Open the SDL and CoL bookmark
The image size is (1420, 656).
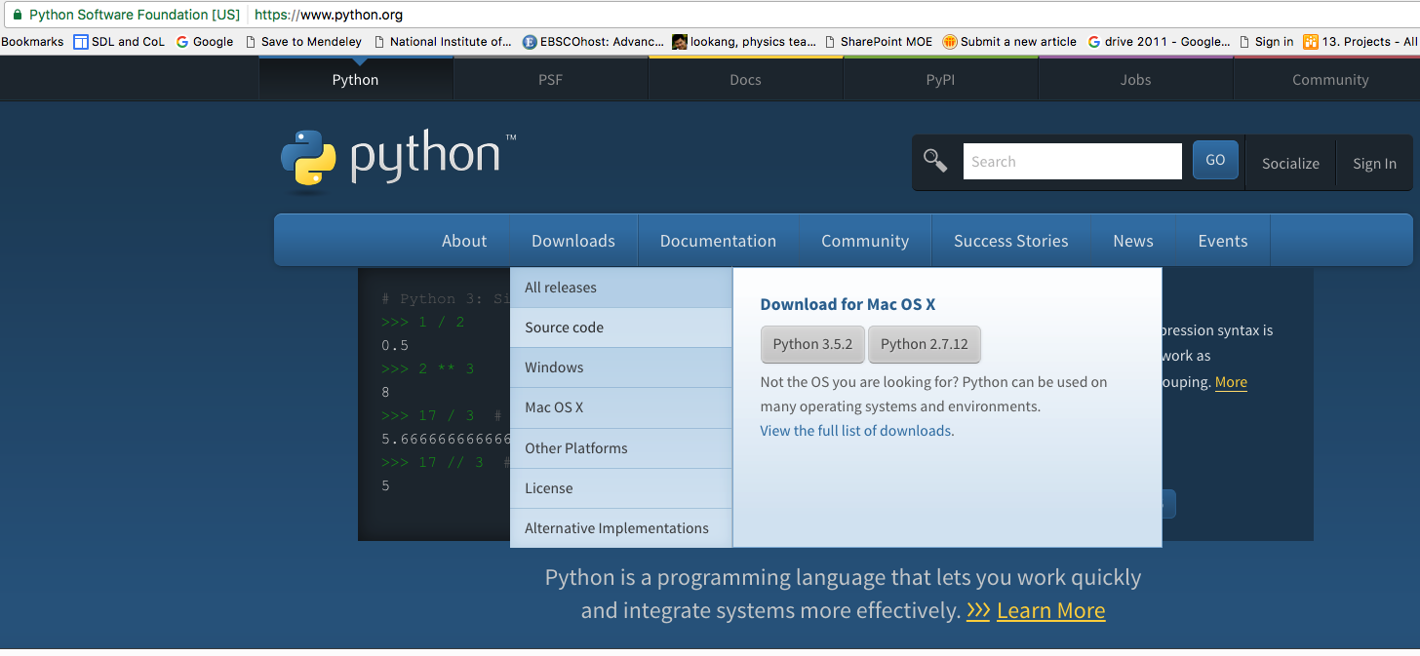tap(119, 42)
